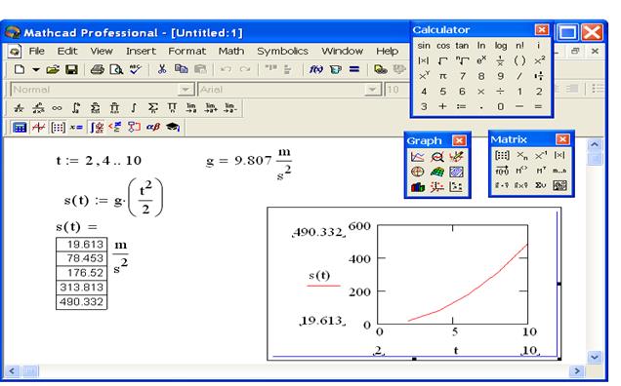Click the Insert Unit measuring cup icon
The width and height of the screenshot is (621, 386).
point(336,69)
